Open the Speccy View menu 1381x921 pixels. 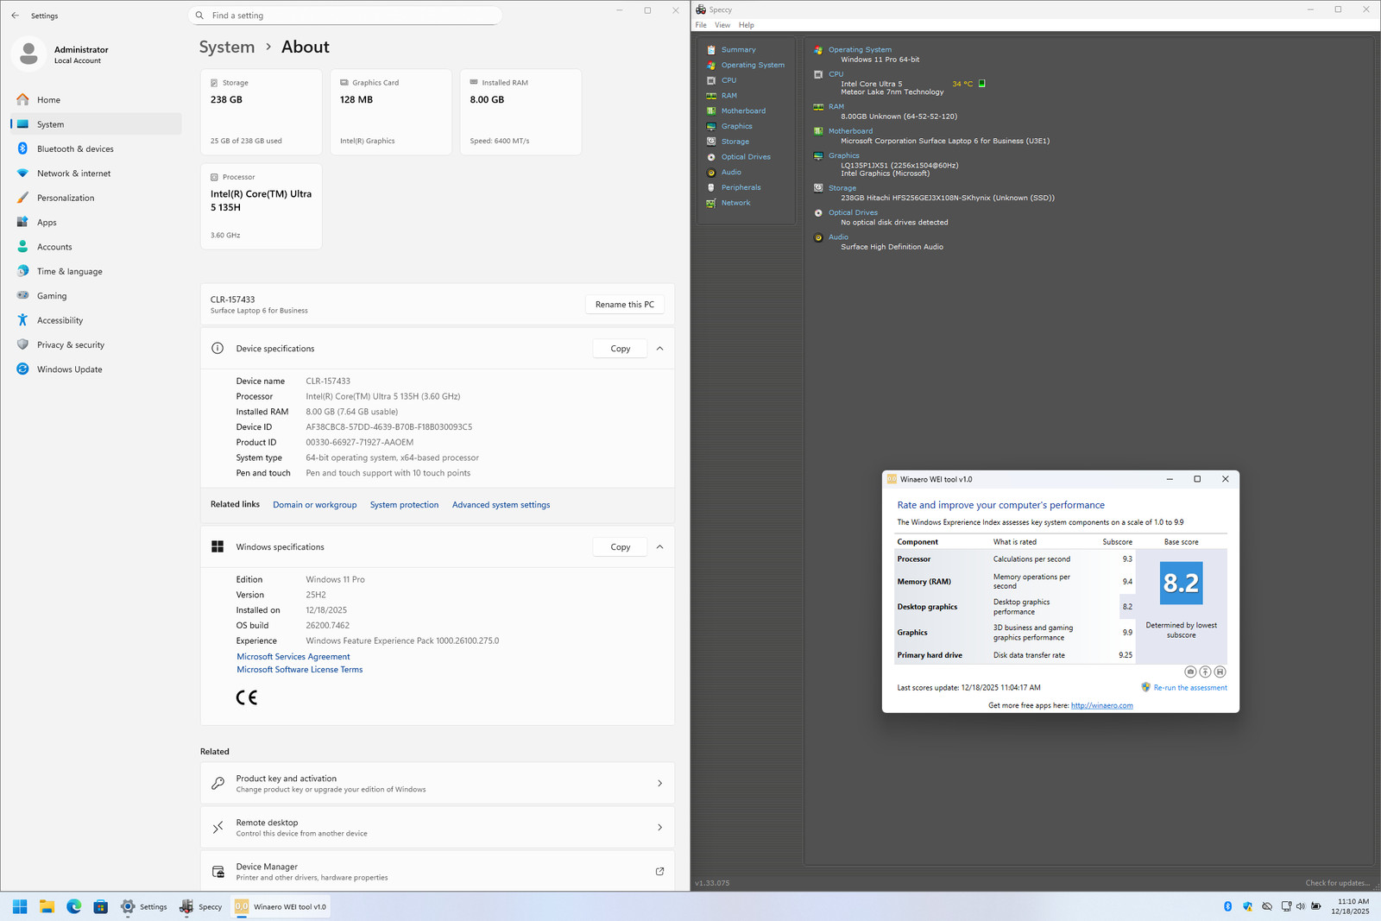pos(722,25)
